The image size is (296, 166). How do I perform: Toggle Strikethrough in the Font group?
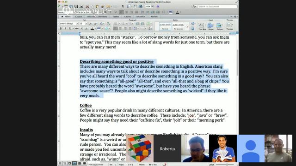(x=77, y=29)
